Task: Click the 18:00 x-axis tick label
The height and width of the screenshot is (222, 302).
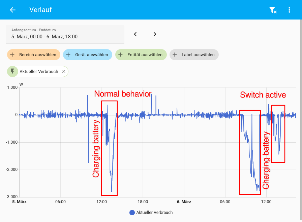Action: 143,201
